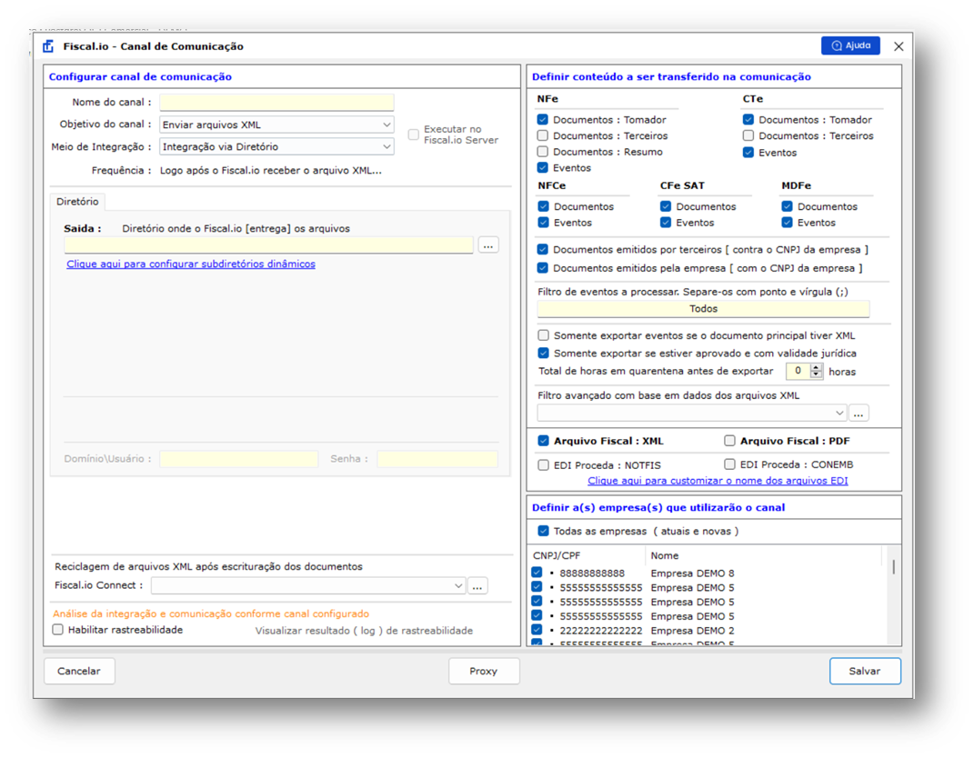The image size is (974, 758).
Task: Check EDI Proceda : CONEMB
Action: (x=730, y=464)
